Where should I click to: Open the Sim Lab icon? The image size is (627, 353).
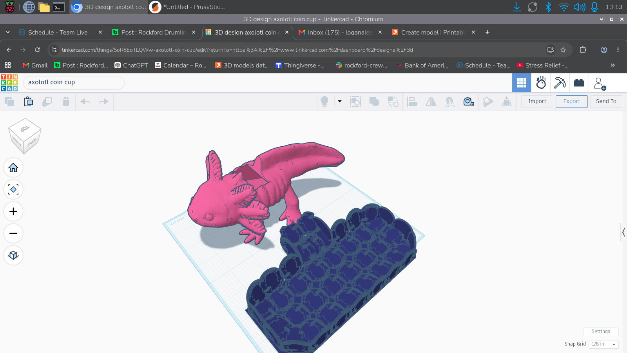point(541,83)
